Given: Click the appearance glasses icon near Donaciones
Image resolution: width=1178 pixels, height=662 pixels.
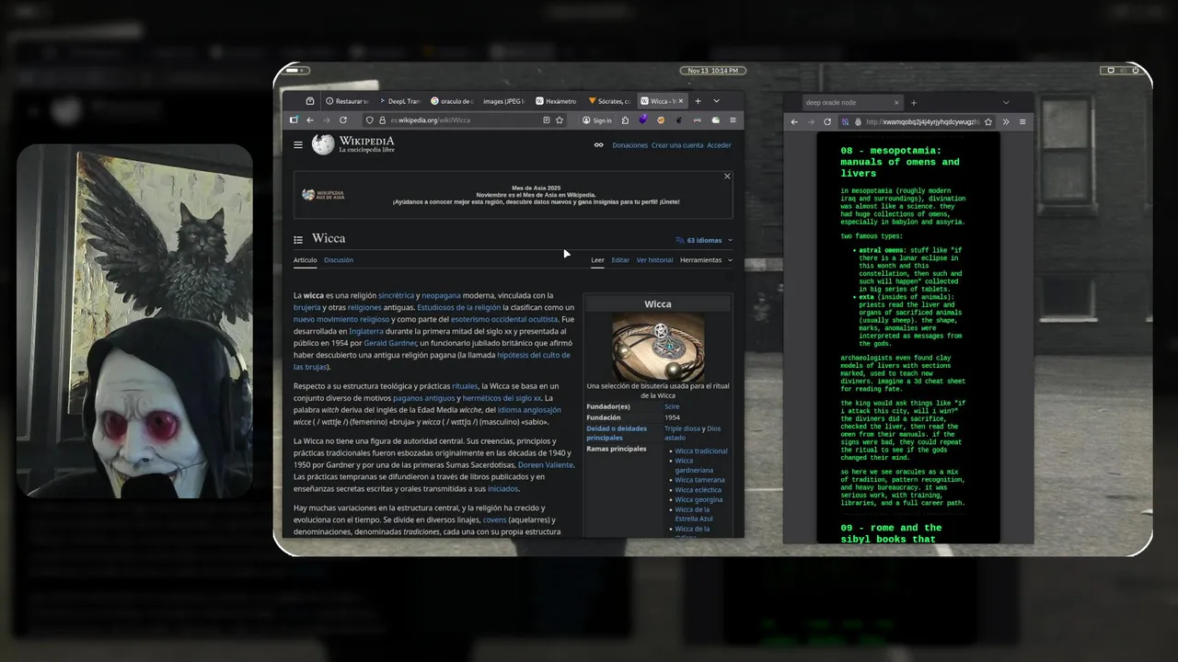Looking at the screenshot, I should click(598, 145).
